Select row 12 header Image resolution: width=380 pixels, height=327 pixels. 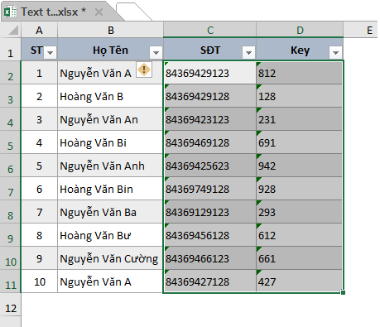point(11,305)
